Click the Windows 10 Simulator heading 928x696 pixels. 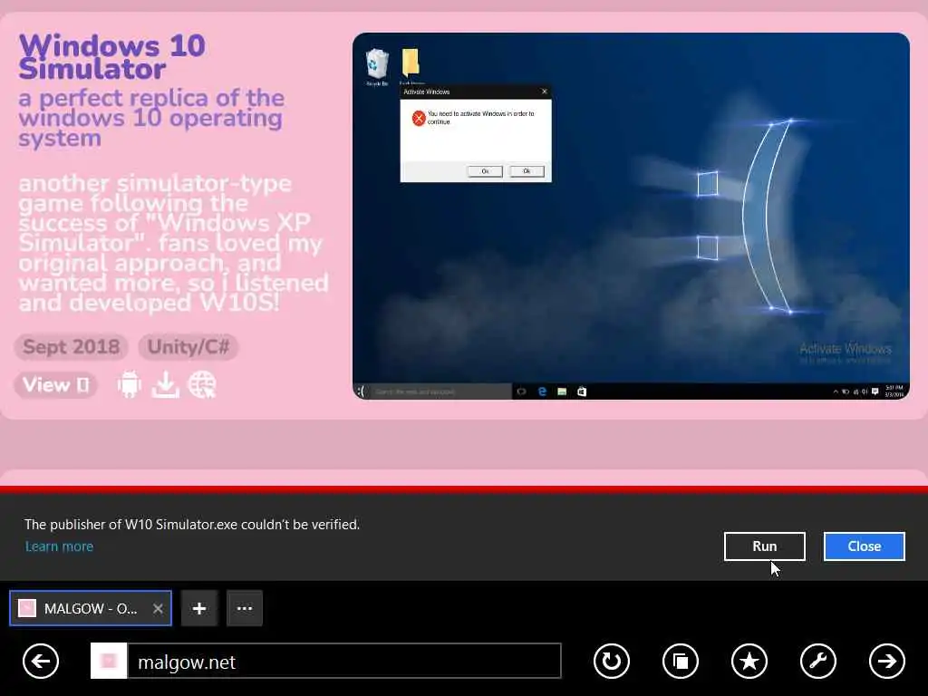pos(111,57)
